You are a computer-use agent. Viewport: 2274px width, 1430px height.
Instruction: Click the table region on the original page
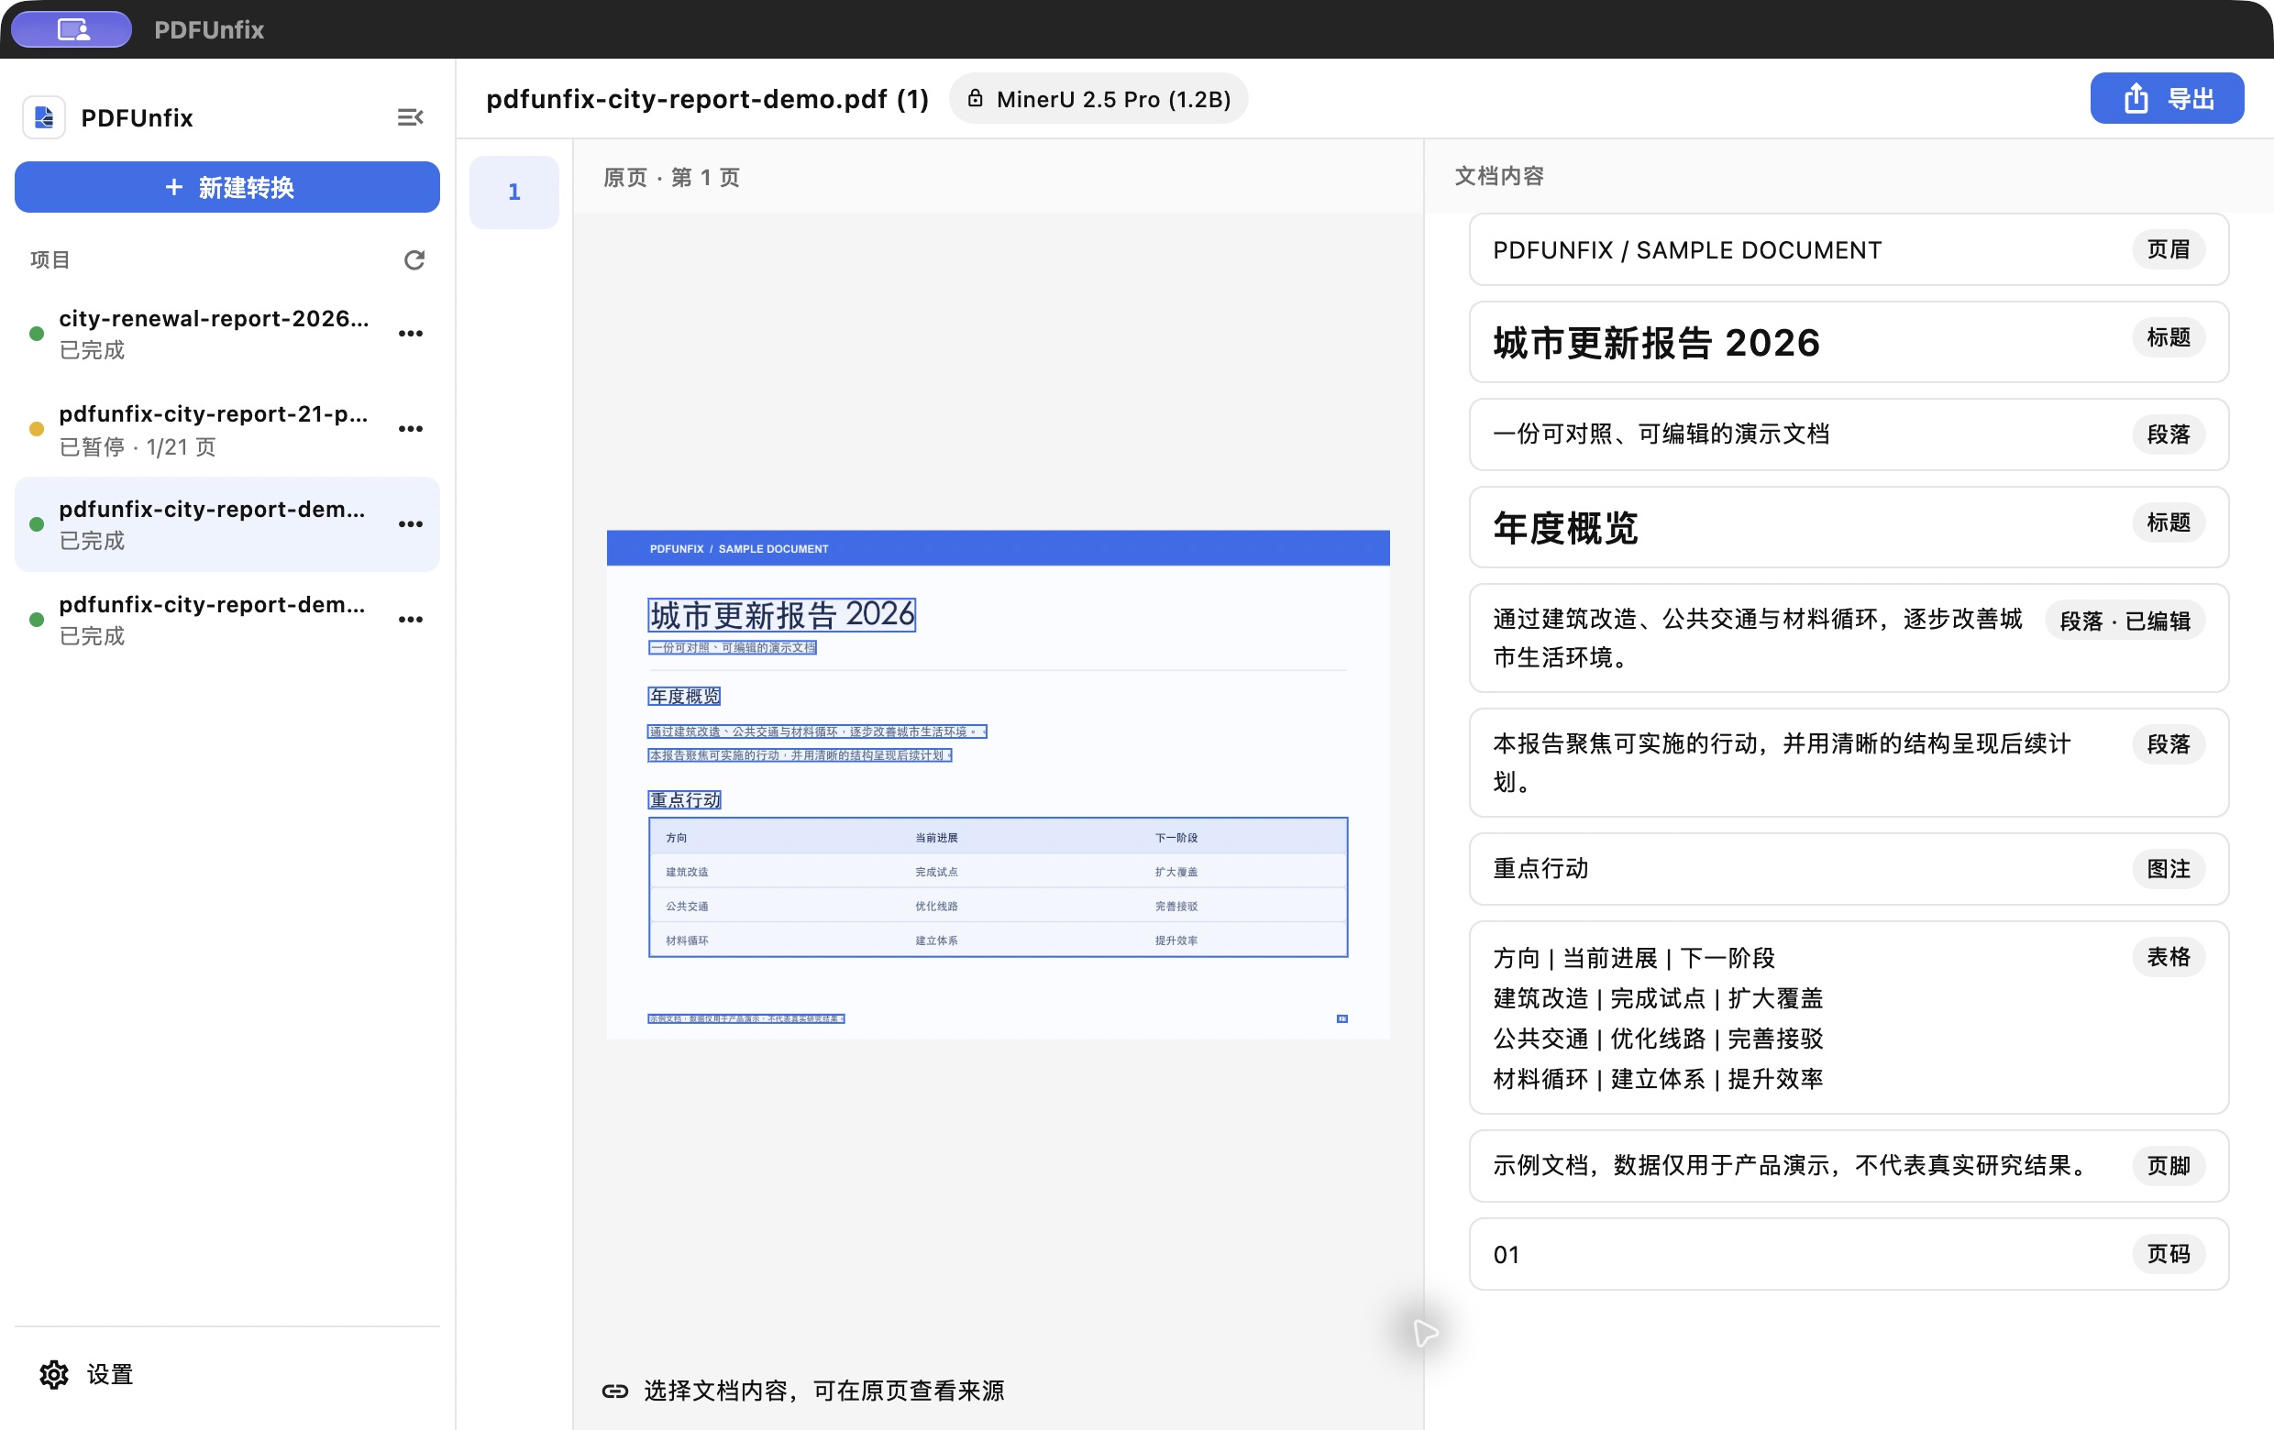(999, 887)
